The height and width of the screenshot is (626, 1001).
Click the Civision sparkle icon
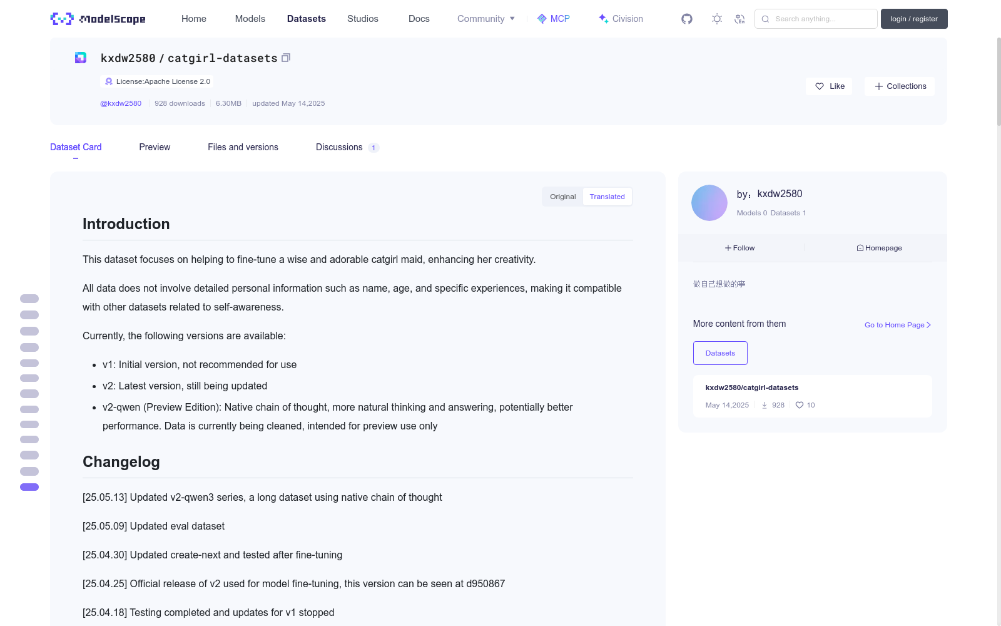pos(603,19)
